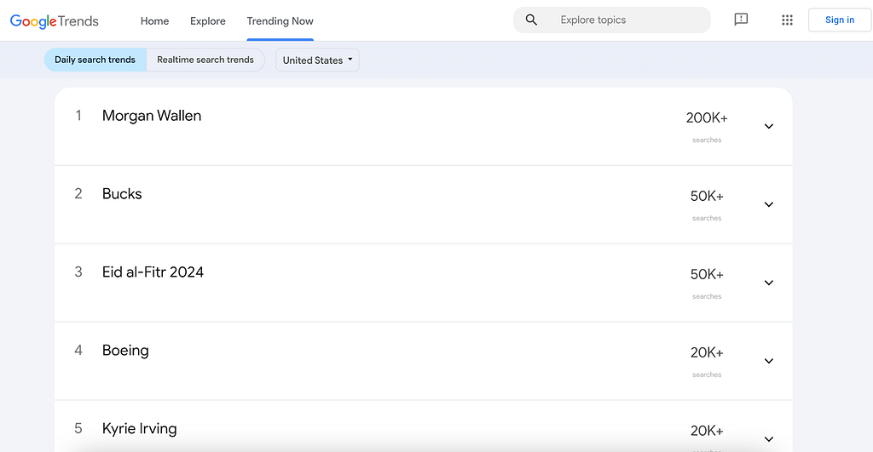The width and height of the screenshot is (873, 452).
Task: Expand the Kyrie Irving trend row
Action: point(769,439)
